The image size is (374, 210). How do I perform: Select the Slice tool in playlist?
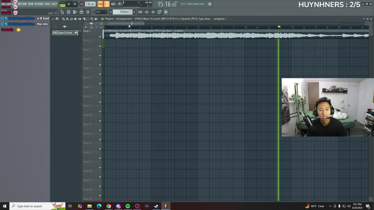click(84, 19)
